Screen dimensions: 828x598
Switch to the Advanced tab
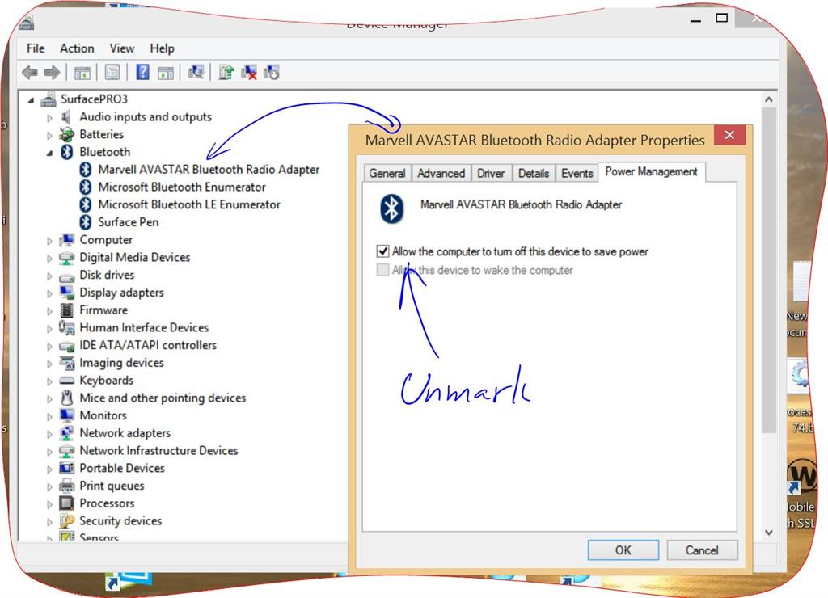pyautogui.click(x=441, y=173)
